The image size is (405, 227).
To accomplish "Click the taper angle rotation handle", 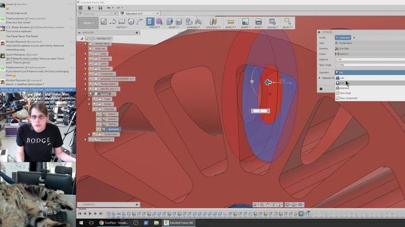I will tap(252, 81).
